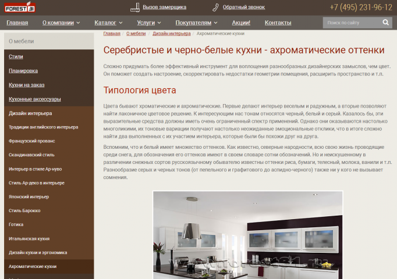Click the Forest 31 logo

click(20, 8)
